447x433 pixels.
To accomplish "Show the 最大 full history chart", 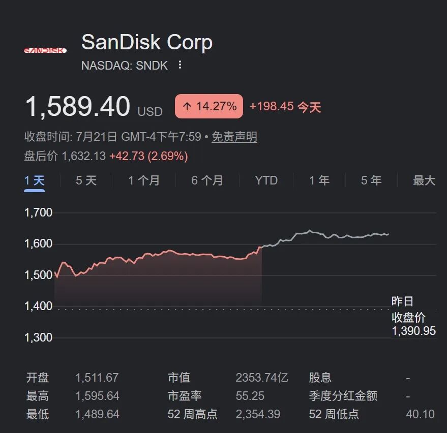I will point(424,180).
